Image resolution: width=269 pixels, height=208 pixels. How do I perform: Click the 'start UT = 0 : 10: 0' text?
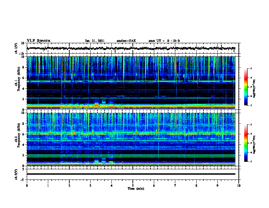click(164, 41)
